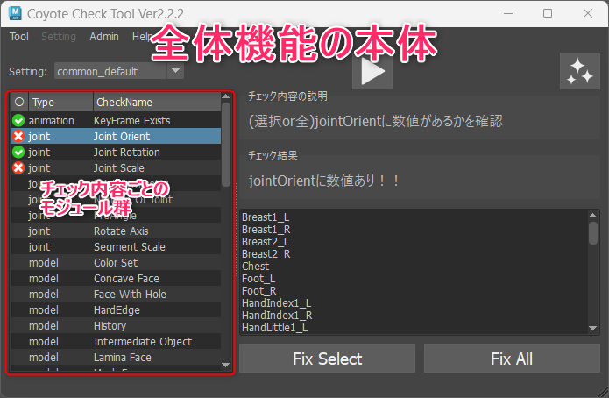The height and width of the screenshot is (398, 609).
Task: Click the check list scroll-down arrow
Action: click(226, 365)
